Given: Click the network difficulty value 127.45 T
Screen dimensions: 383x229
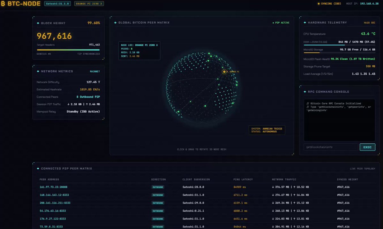Looking at the screenshot, I should [93, 82].
